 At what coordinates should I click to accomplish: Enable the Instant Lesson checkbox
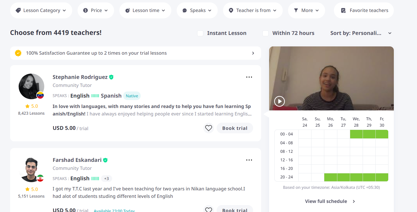[x=200, y=33]
